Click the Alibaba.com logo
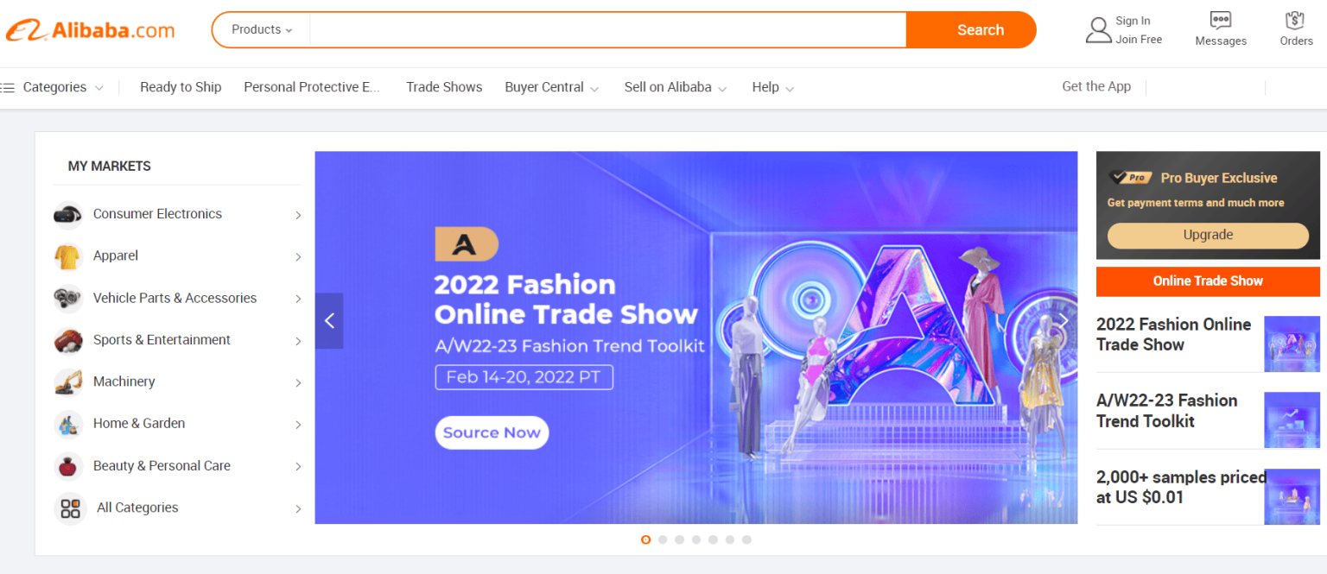 pos(90,30)
